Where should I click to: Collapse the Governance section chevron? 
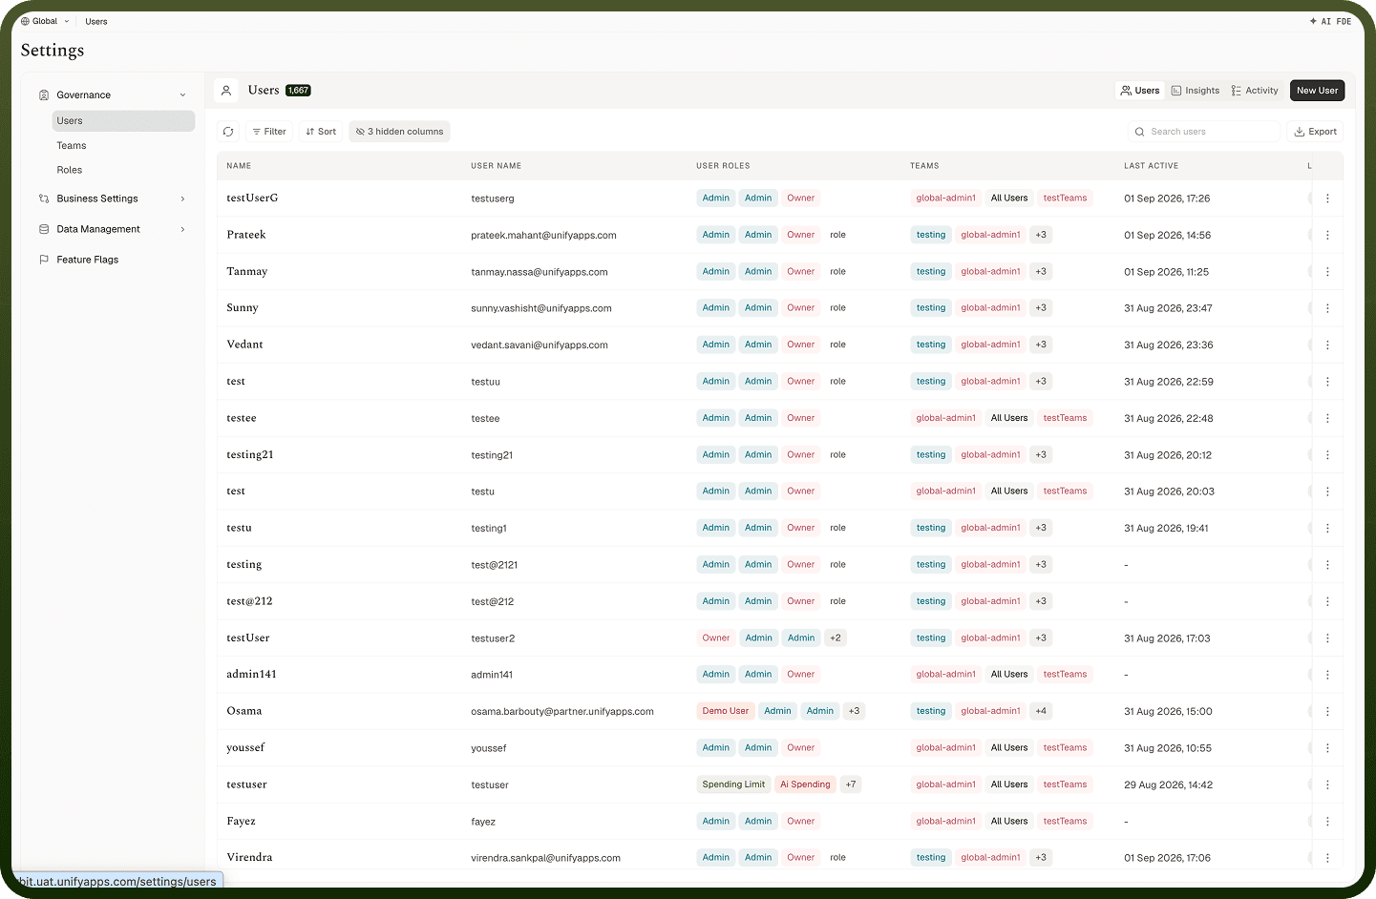[183, 95]
